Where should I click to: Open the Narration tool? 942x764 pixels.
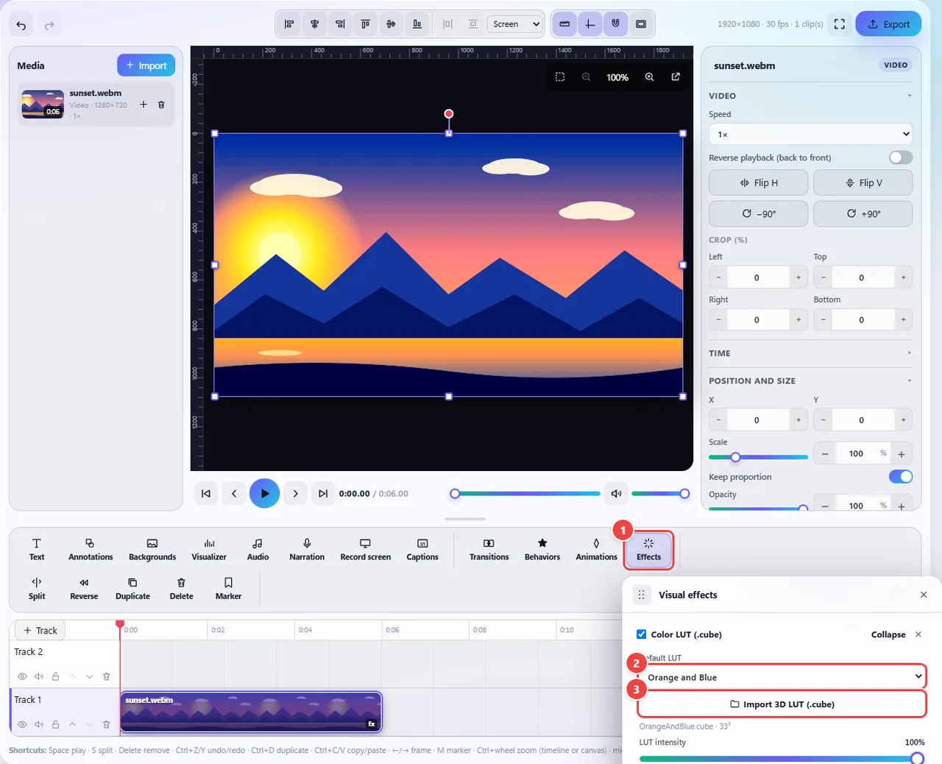(307, 550)
